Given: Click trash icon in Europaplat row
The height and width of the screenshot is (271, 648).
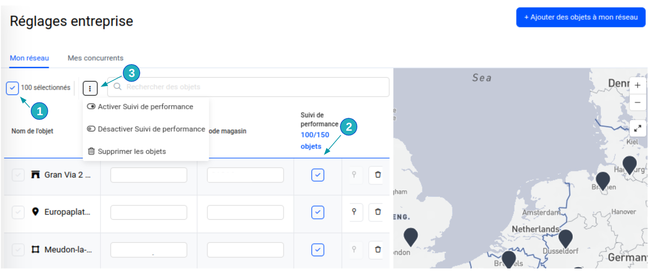Looking at the screenshot, I should (378, 212).
